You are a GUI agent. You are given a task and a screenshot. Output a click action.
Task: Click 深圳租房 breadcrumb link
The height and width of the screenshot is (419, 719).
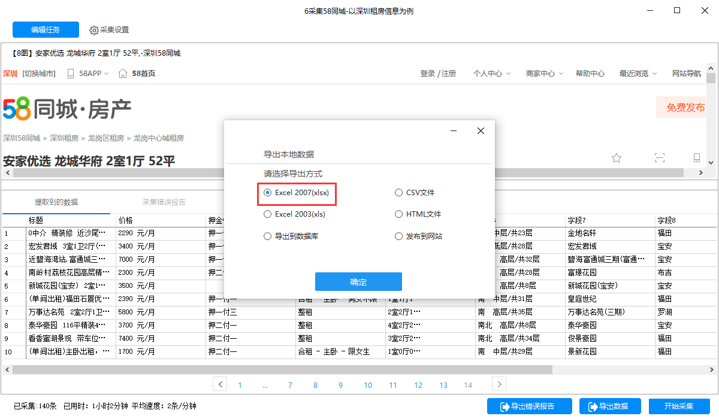pyautogui.click(x=64, y=138)
